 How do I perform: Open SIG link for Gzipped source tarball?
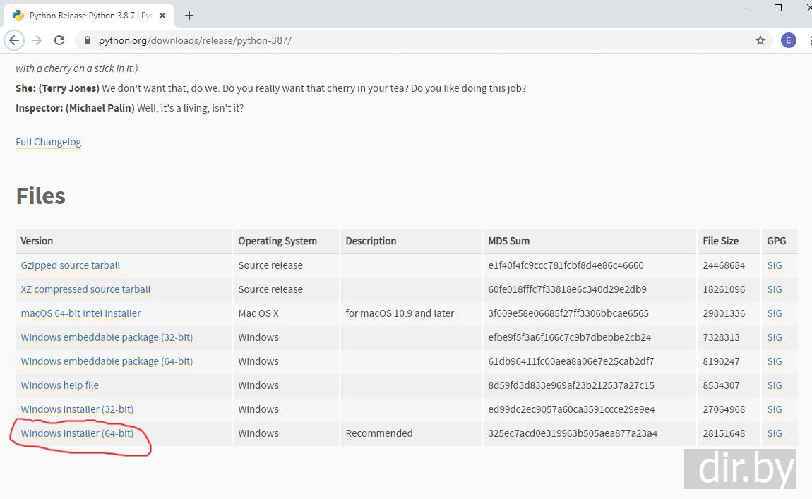click(x=775, y=265)
